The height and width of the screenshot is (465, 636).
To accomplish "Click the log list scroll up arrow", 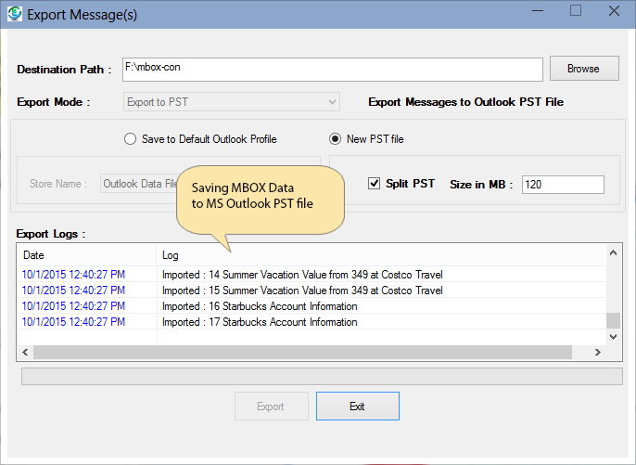I will click(x=613, y=253).
